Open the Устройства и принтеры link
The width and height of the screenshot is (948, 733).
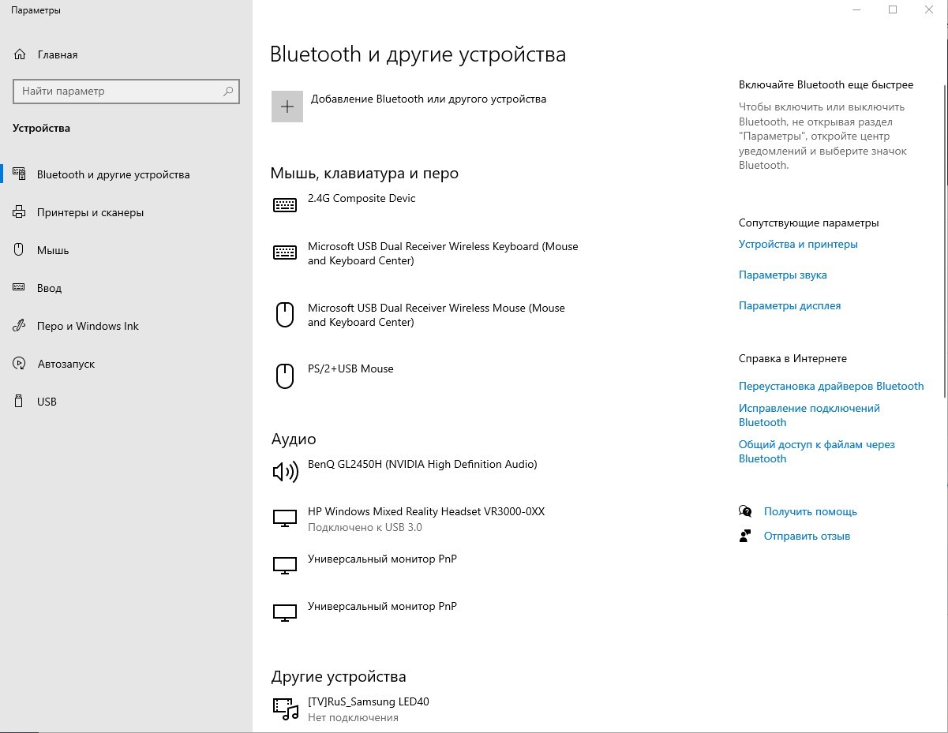(x=798, y=245)
